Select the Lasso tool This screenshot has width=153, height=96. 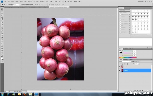point(2,14)
